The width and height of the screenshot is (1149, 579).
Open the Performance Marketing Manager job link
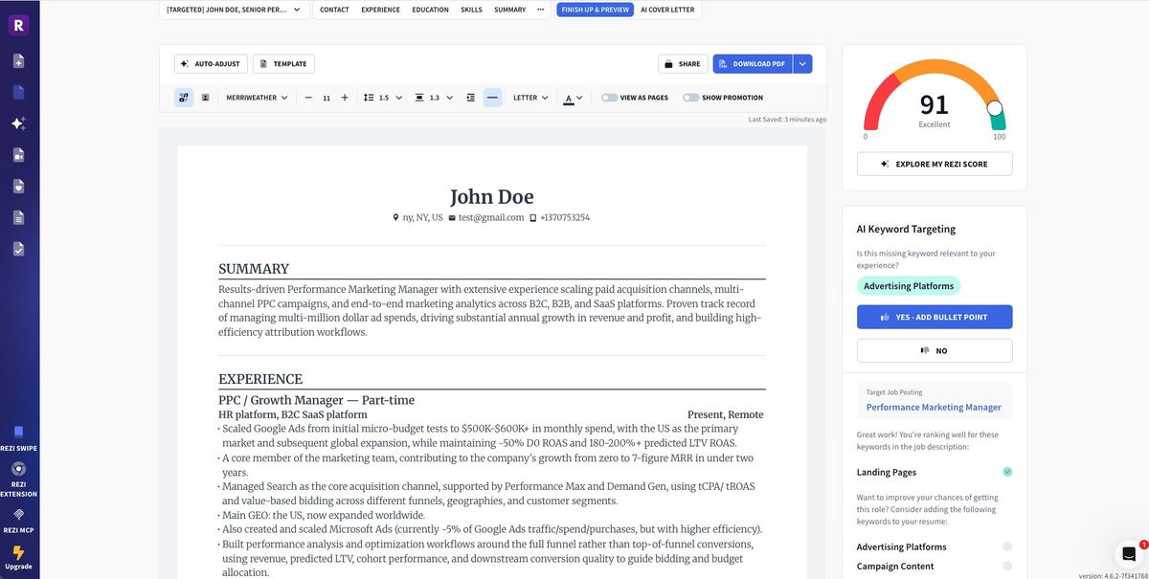point(934,407)
